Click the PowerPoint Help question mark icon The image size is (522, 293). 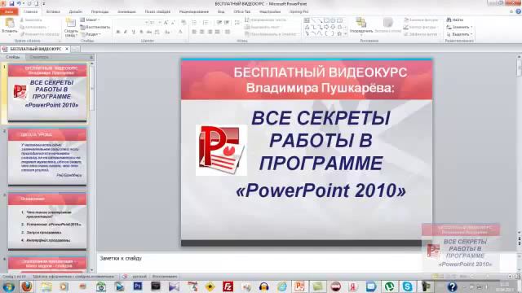[519, 11]
